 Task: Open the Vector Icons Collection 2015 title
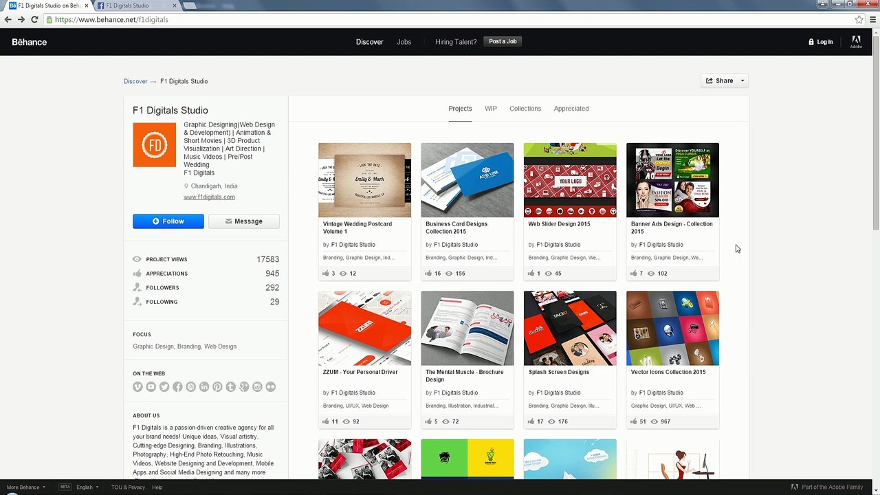(x=668, y=372)
